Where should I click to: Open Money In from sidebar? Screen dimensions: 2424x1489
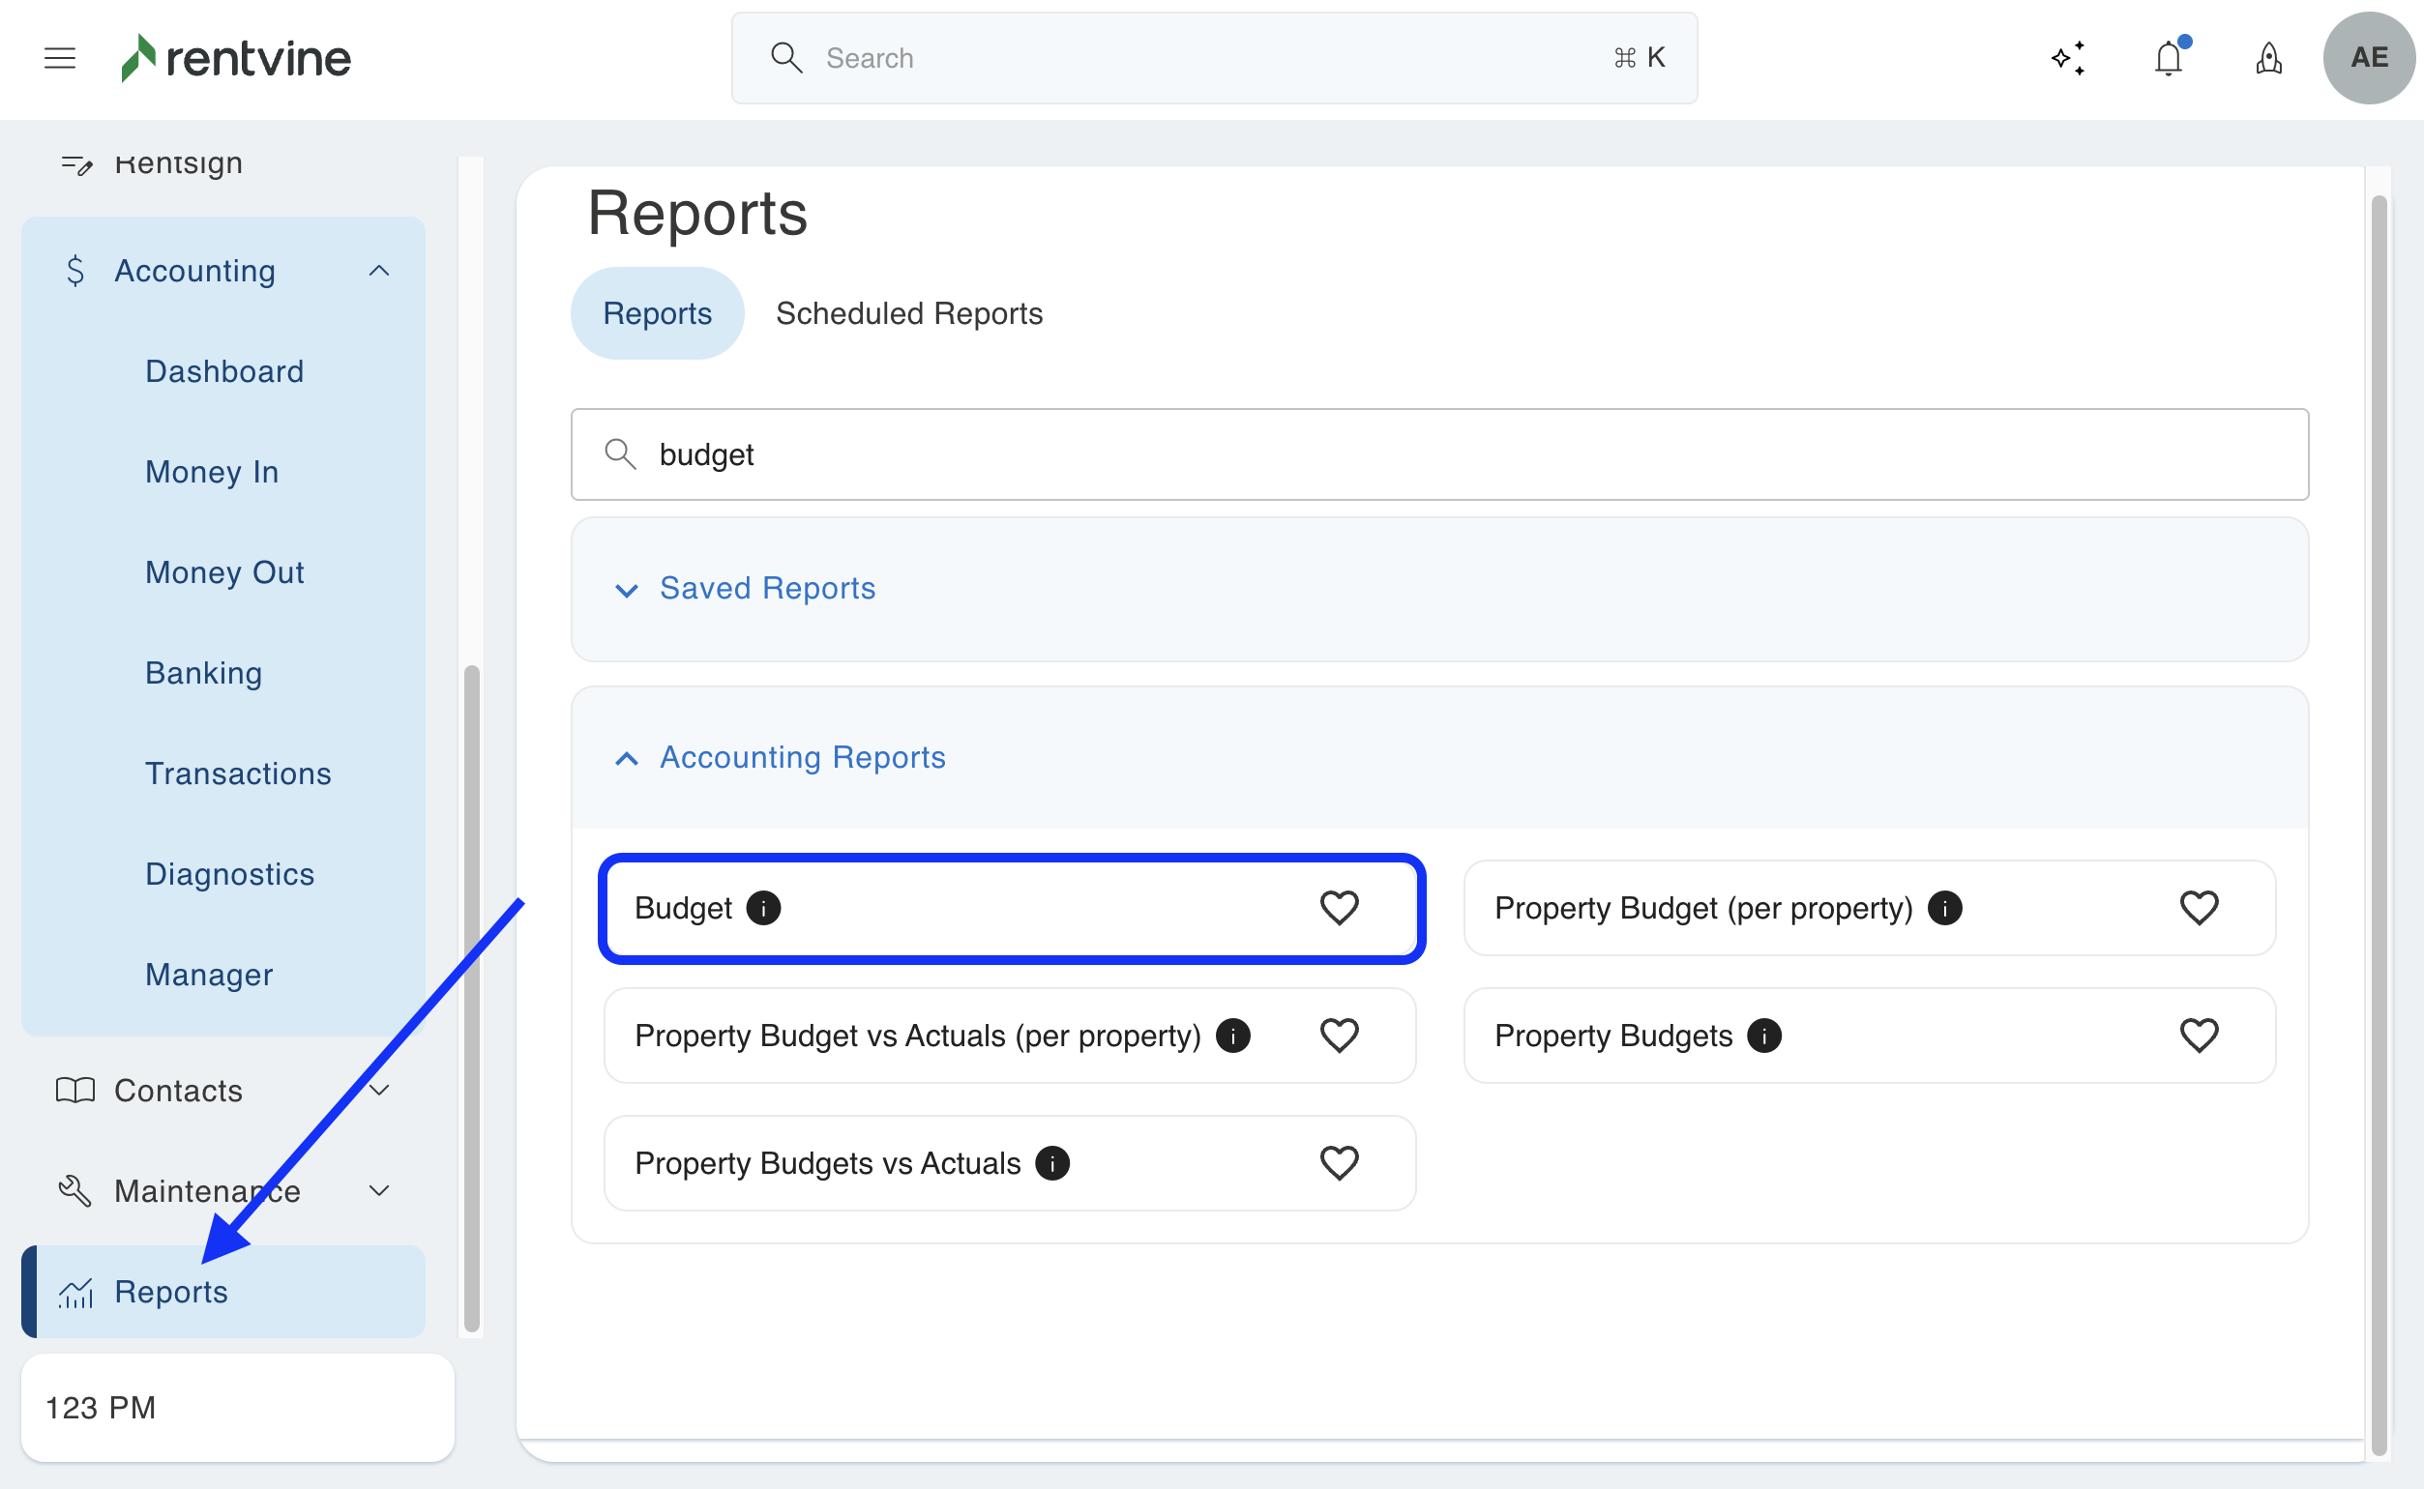pos(212,472)
